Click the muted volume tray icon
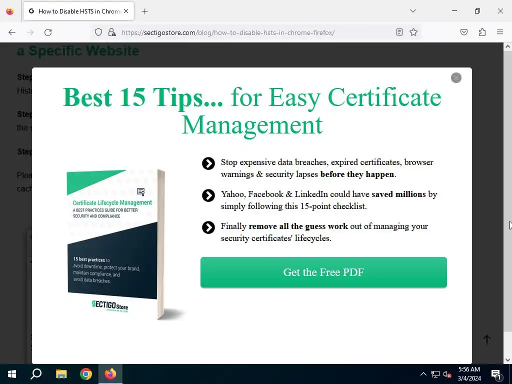Screen dimensions: 512x384 pyautogui.click(x=447, y=374)
